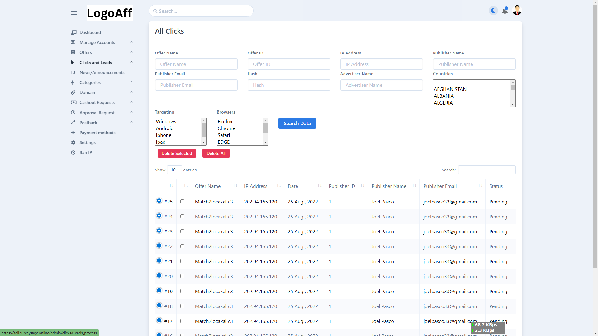Viewport: 598px width, 336px height.
Task: Click the Delete All button
Action: (216, 153)
